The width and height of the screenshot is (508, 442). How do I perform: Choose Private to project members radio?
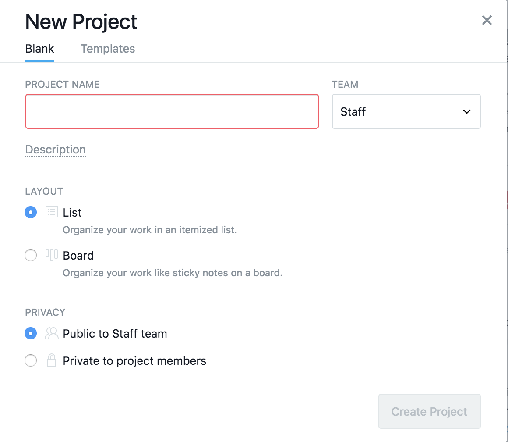31,361
